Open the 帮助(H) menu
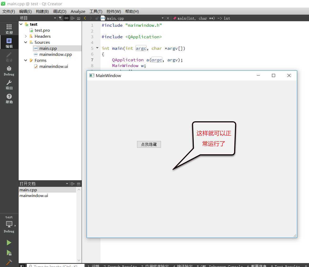Image resolution: width=309 pixels, height=267 pixels. [132, 12]
